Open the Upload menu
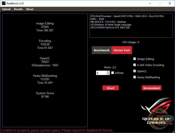Viewport: 175px width, 133px height. (6, 9)
